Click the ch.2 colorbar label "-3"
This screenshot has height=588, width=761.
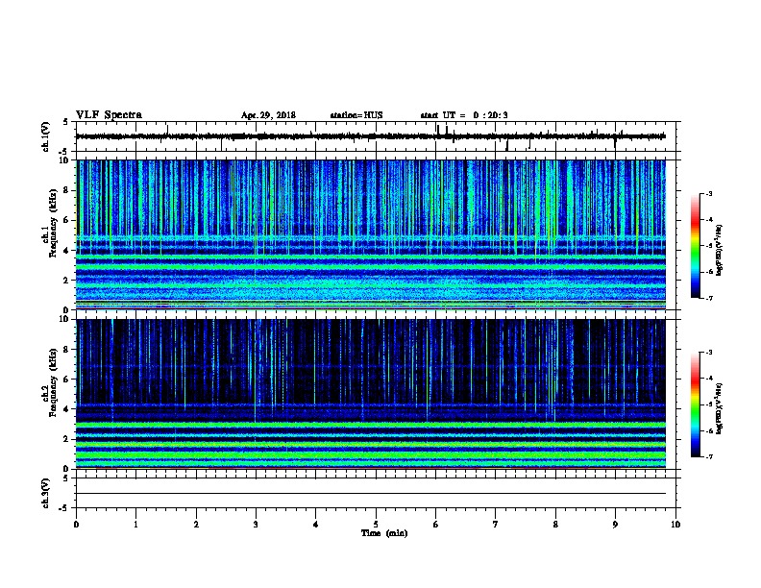click(709, 353)
